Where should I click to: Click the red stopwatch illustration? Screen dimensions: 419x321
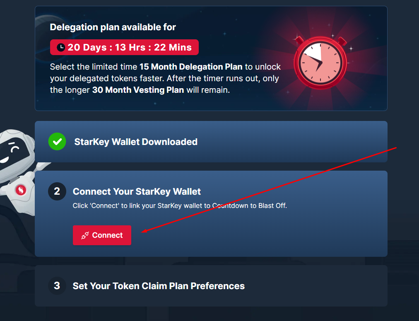[320, 63]
